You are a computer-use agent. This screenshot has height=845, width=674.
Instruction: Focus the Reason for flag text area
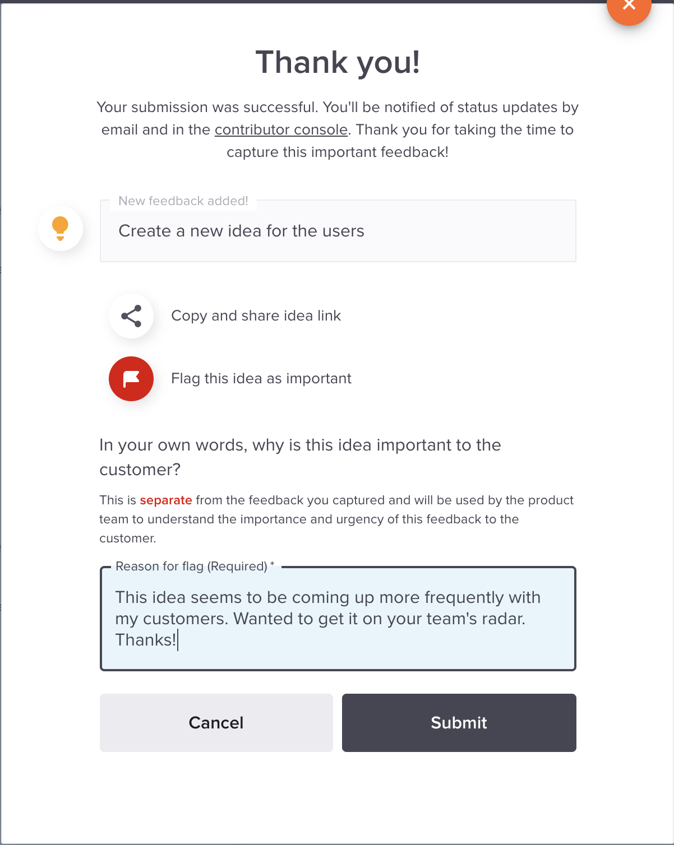click(338, 619)
